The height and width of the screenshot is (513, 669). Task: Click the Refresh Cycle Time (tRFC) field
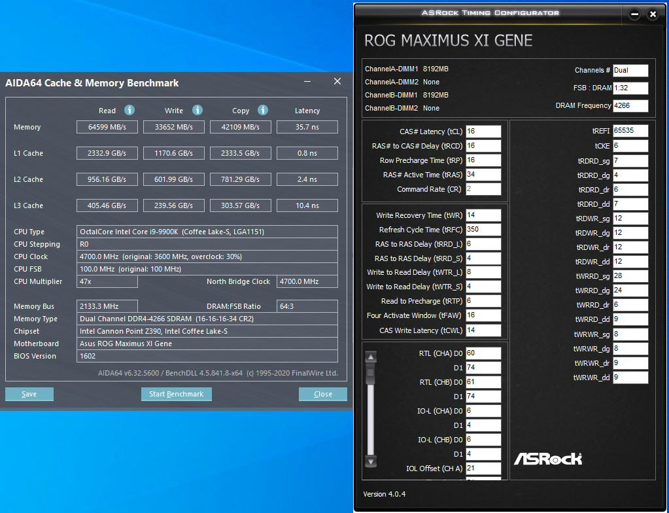click(x=483, y=230)
